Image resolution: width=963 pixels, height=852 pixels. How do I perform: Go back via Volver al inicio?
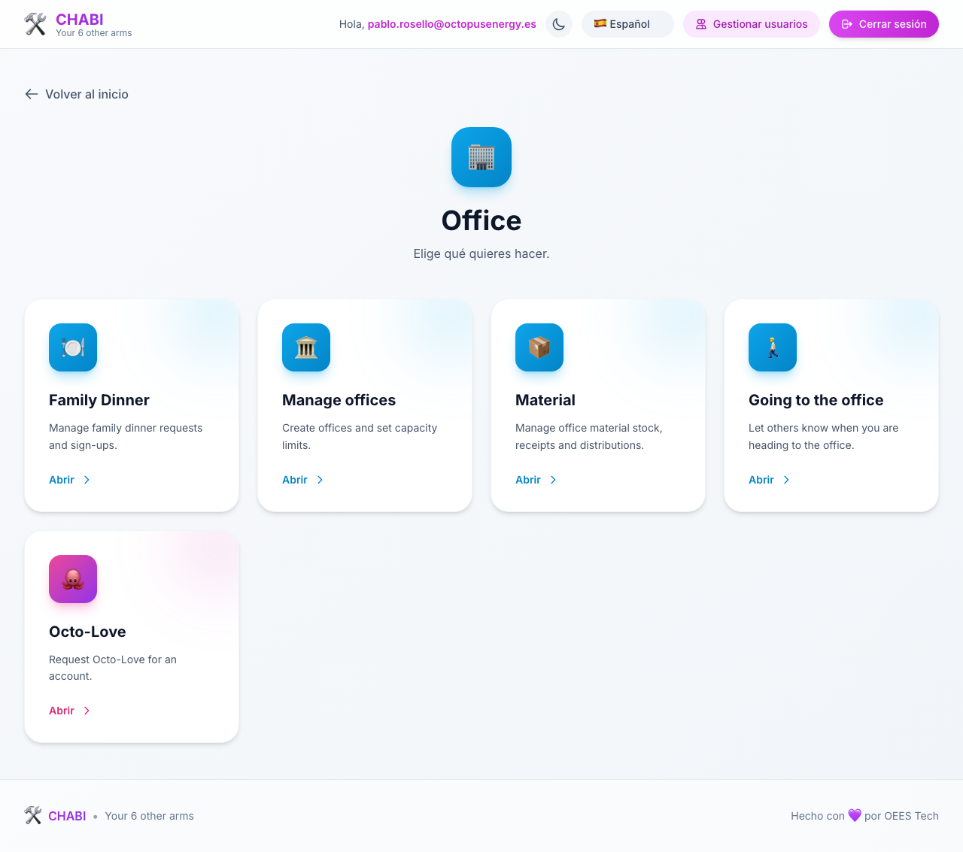(x=77, y=94)
